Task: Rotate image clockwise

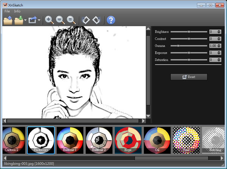Action: (x=96, y=20)
